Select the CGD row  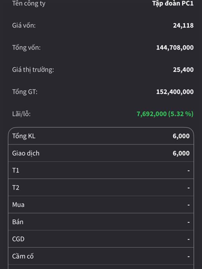(101, 239)
